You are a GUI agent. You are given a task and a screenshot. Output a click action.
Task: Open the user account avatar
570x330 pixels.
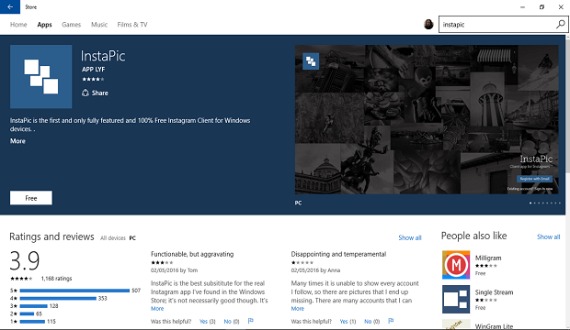point(428,25)
